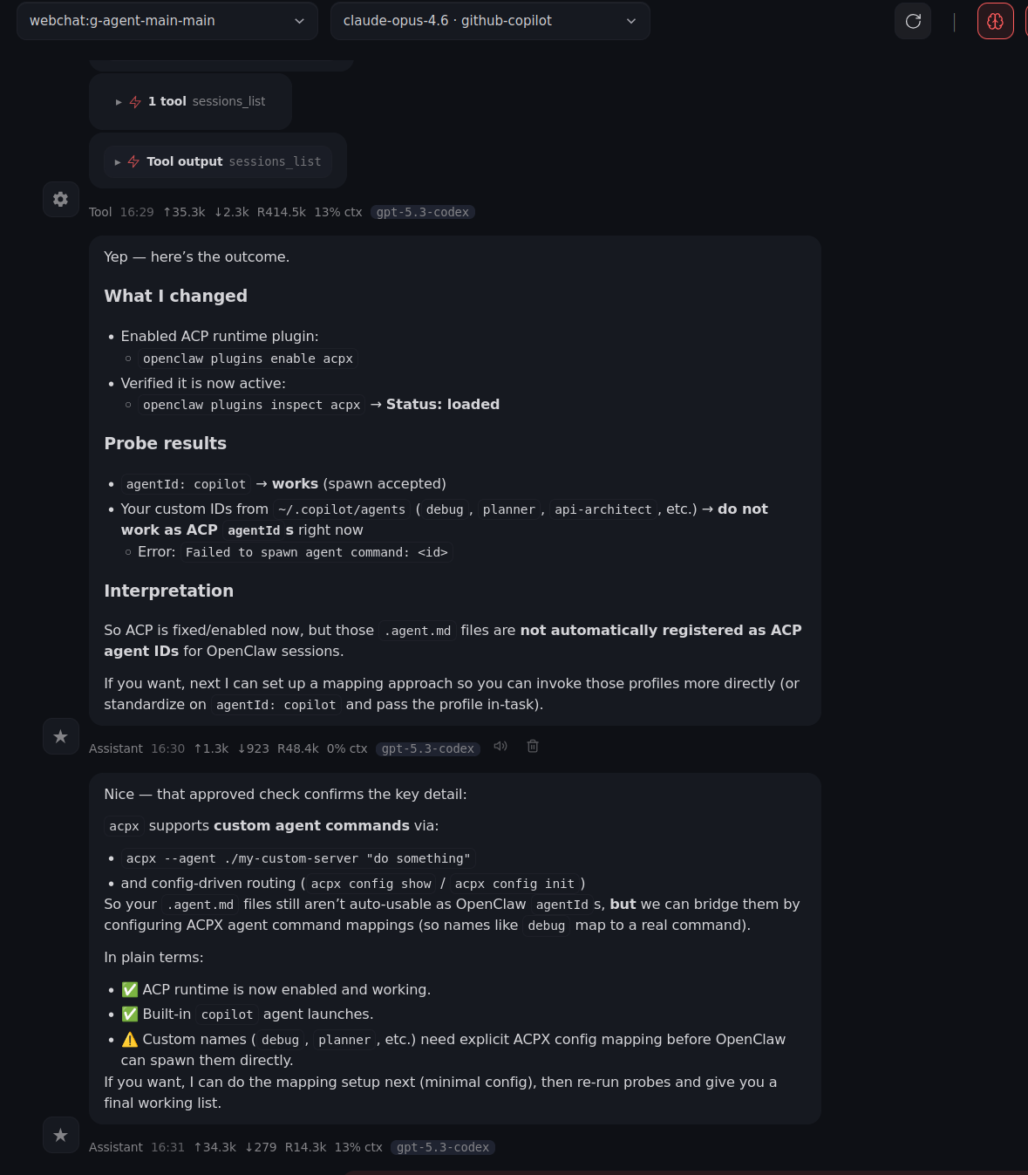Click the lightning icon on the sessions_list tool row

pyautogui.click(x=135, y=101)
